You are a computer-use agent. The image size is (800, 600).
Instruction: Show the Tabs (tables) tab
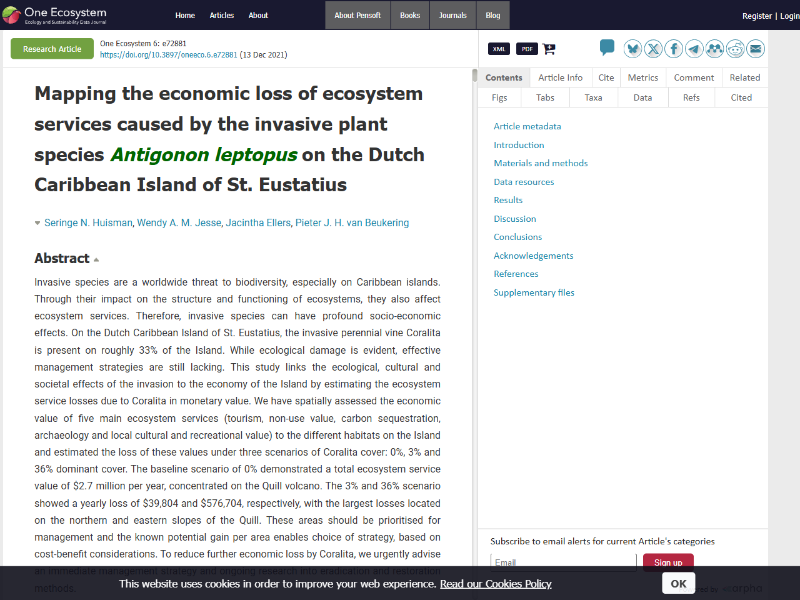coord(545,97)
